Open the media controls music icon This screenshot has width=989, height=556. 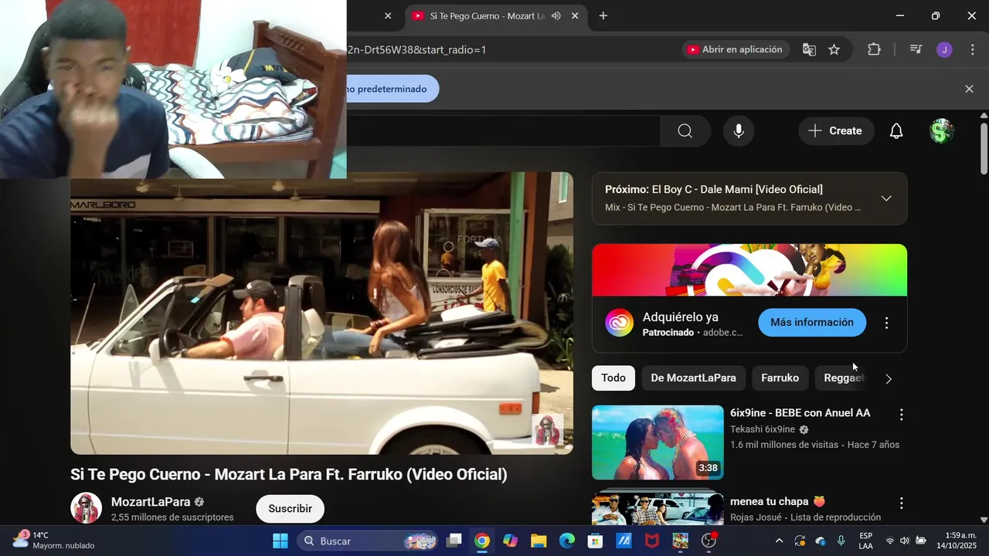916,49
